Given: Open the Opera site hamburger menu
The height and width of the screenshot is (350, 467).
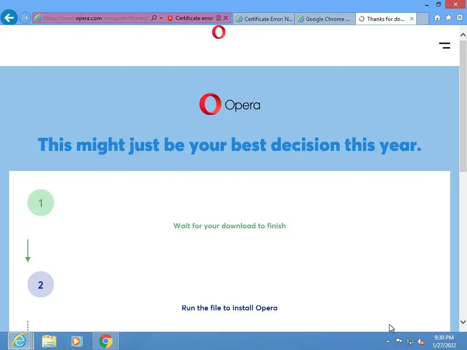Looking at the screenshot, I should point(445,46).
